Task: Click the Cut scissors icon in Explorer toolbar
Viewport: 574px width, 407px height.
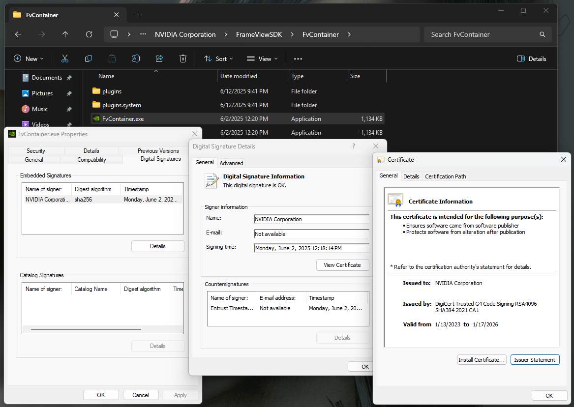Action: (x=65, y=58)
